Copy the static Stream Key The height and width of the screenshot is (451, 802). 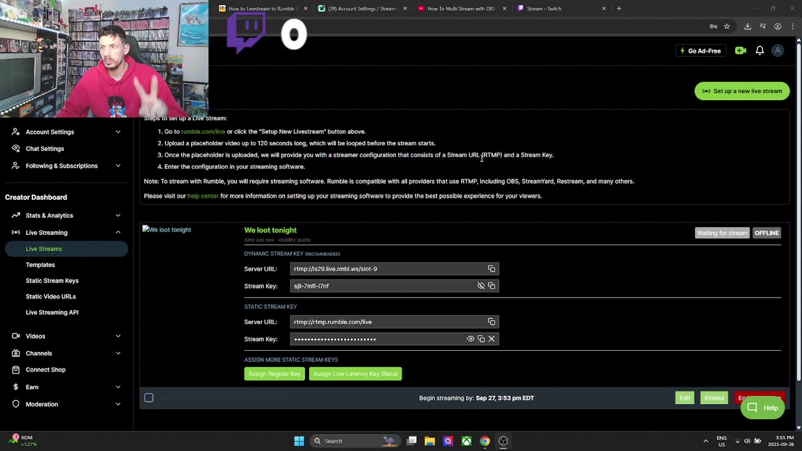(481, 339)
